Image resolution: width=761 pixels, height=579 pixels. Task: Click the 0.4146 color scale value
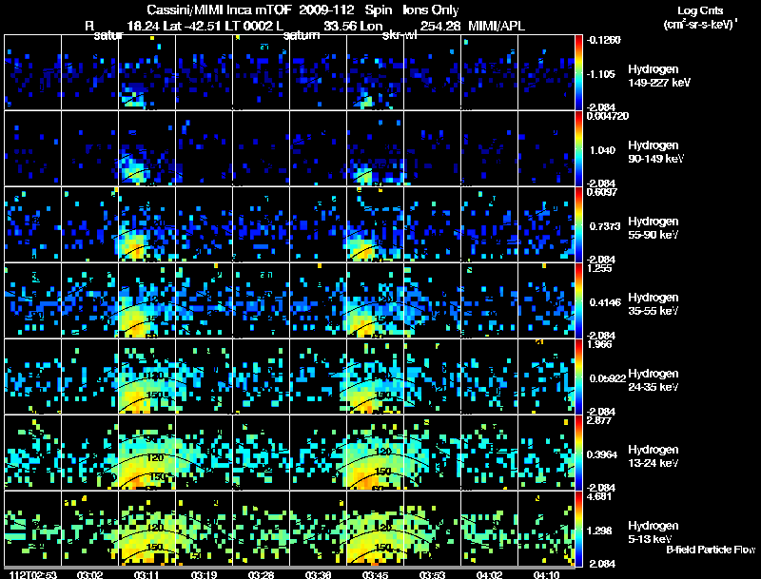tap(605, 302)
